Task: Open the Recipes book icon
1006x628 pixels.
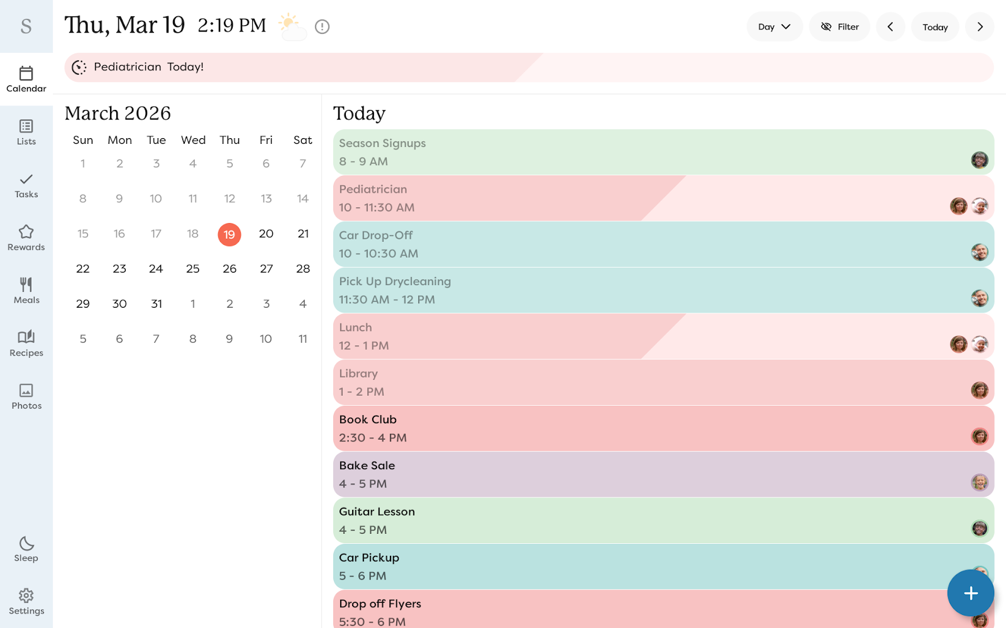Action: (x=26, y=344)
